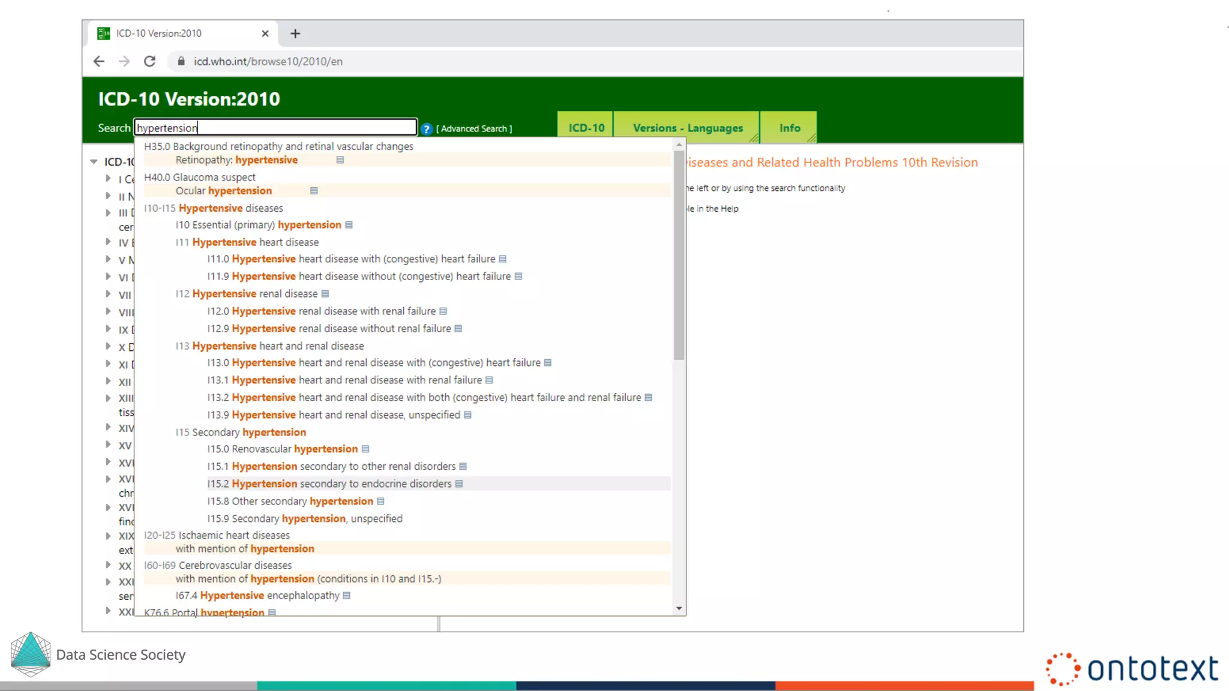Open new browser tab with plus button

click(295, 34)
